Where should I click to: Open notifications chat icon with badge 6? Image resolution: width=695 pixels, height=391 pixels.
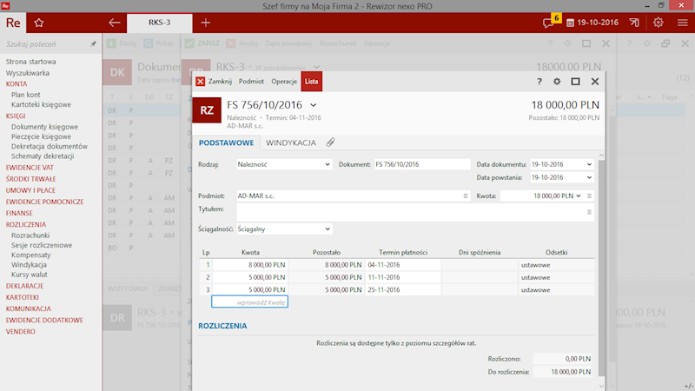[550, 23]
